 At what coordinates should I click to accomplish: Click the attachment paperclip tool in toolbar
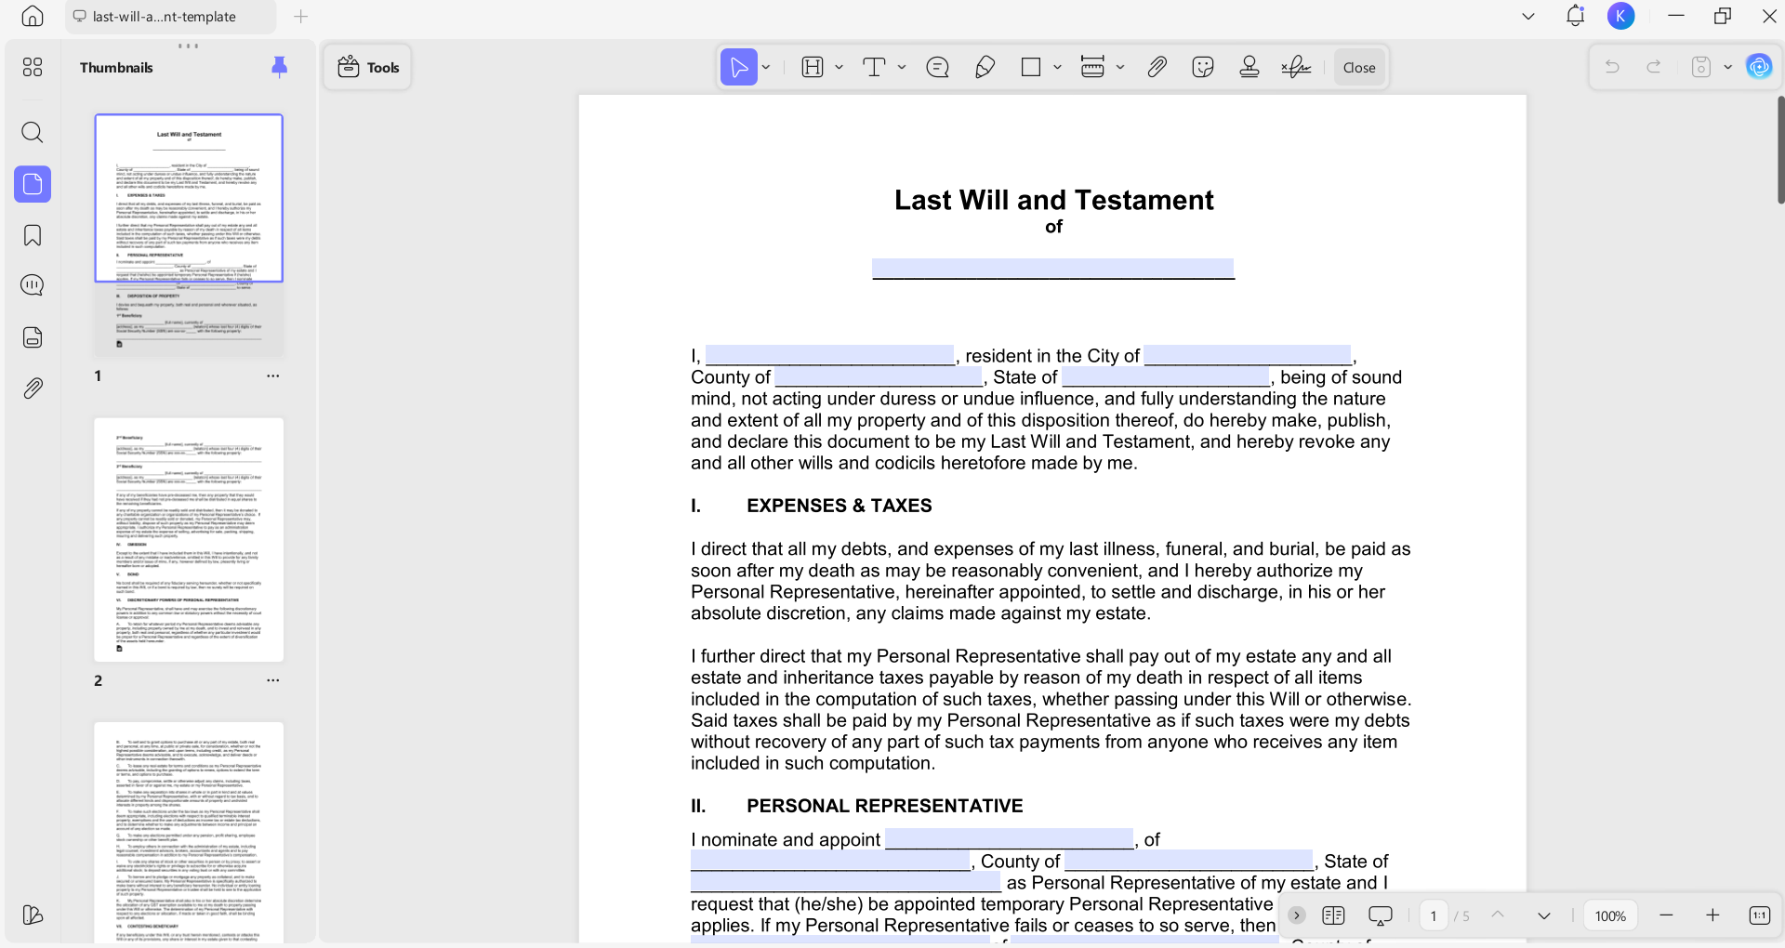point(1157,67)
